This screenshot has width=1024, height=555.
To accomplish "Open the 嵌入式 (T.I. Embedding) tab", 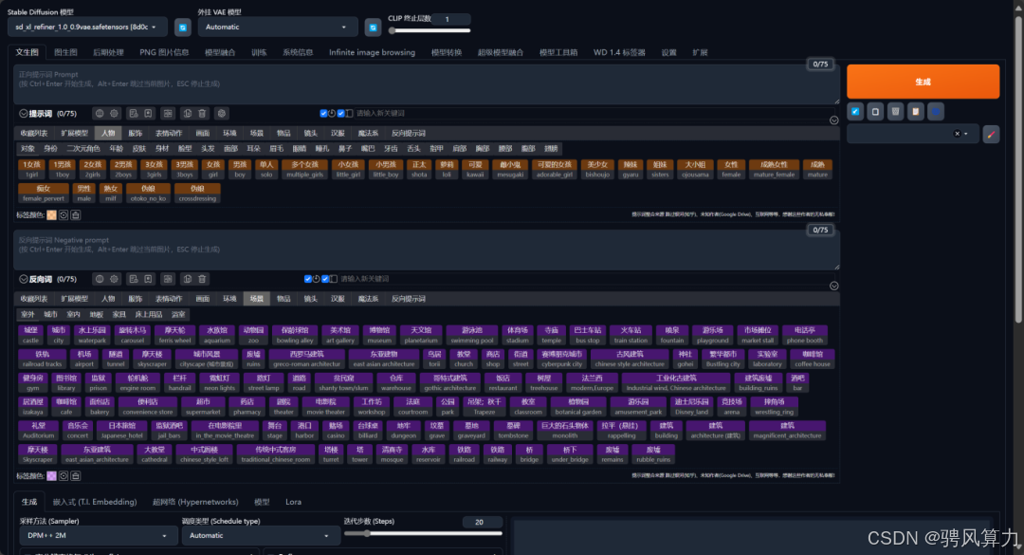I will (x=95, y=502).
